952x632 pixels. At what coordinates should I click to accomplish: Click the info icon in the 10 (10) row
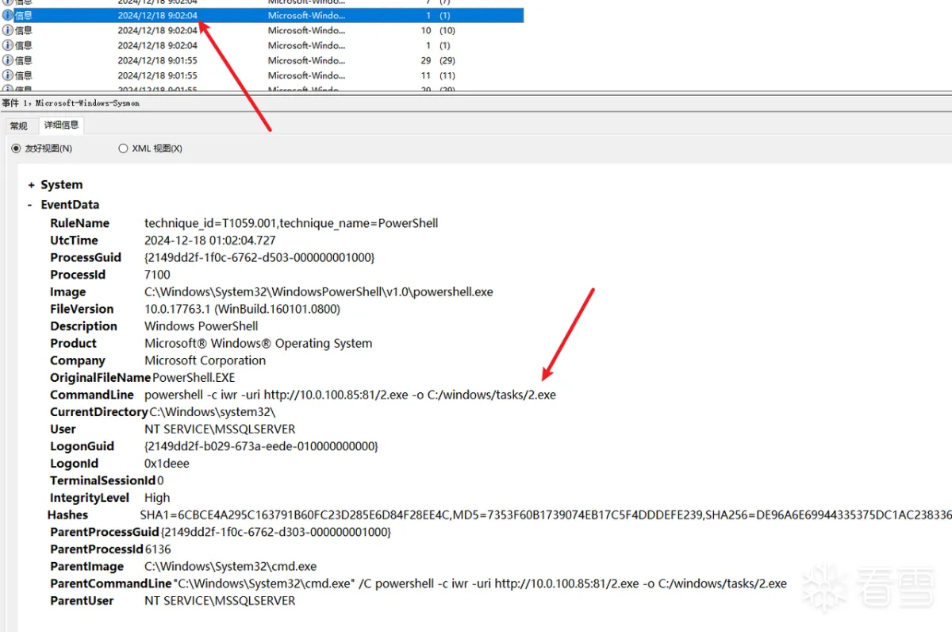point(8,30)
